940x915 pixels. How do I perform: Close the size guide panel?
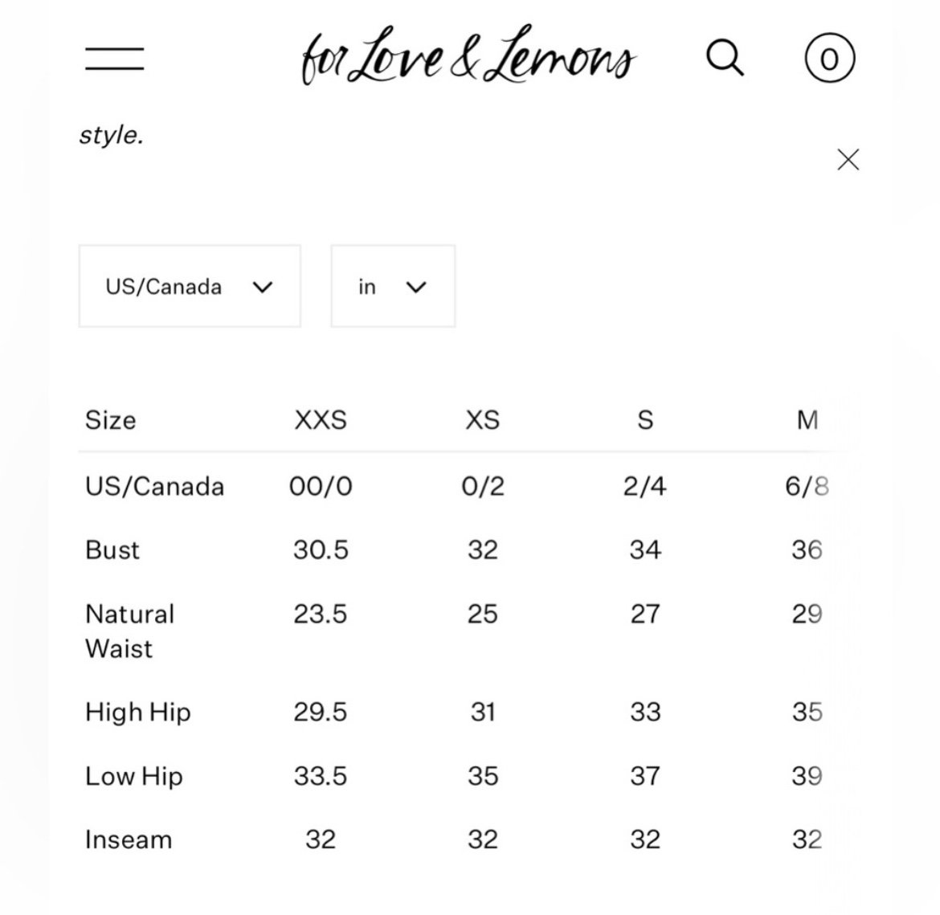pyautogui.click(x=848, y=160)
